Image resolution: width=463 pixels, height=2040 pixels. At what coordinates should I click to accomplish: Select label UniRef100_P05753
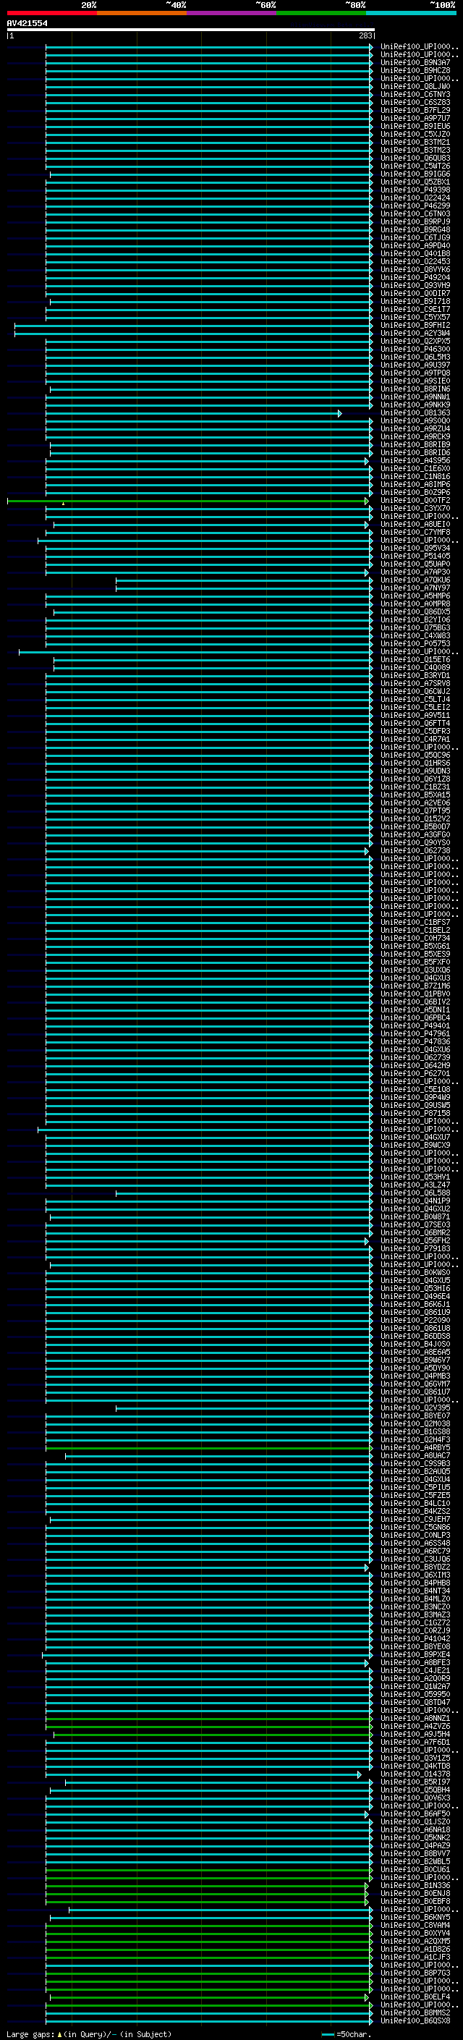pyautogui.click(x=415, y=644)
